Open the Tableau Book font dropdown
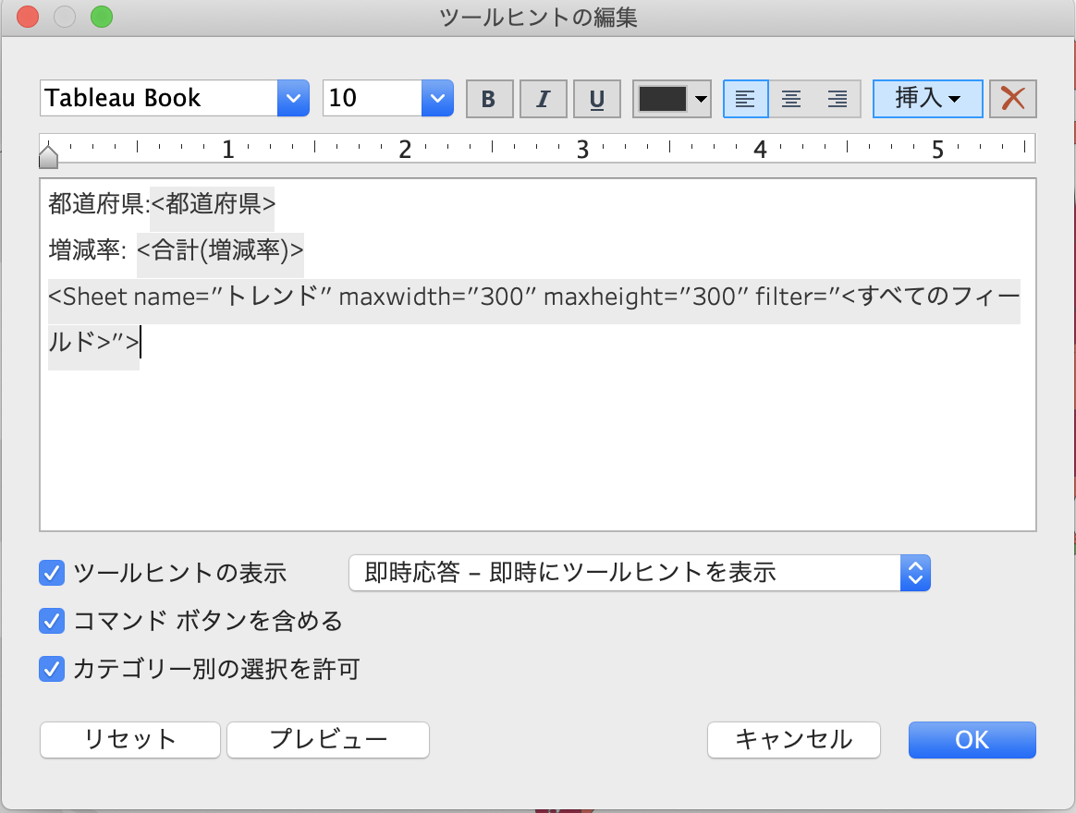 [292, 98]
